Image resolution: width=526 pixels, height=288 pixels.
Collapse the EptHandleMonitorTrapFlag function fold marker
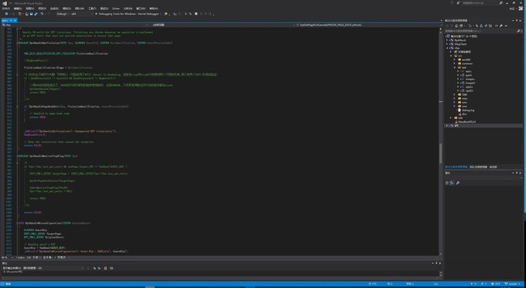17,156
